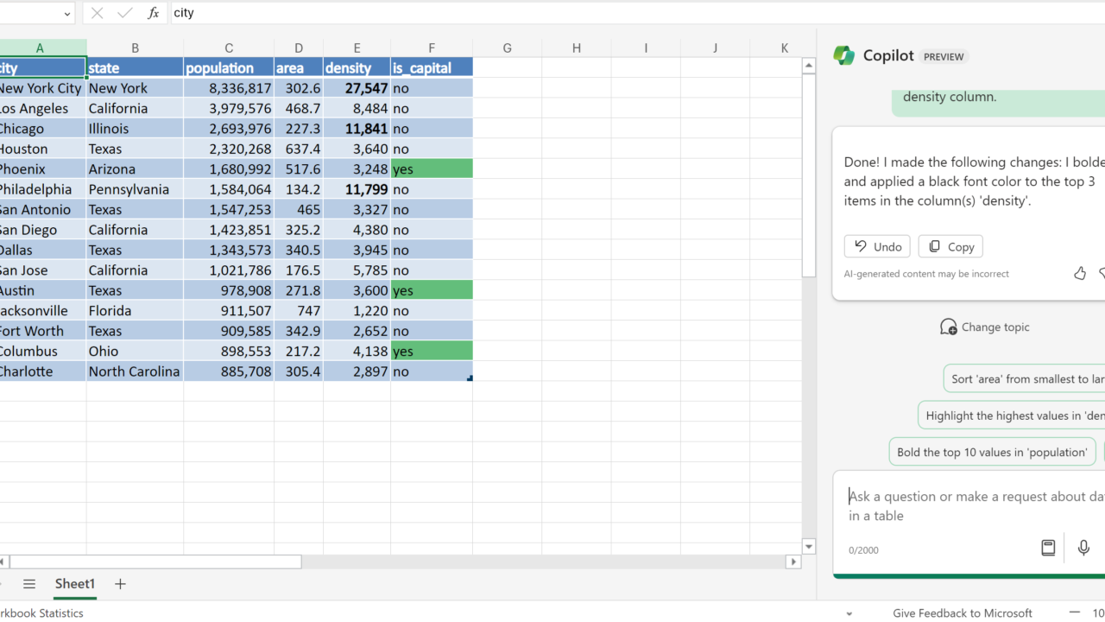The height and width of the screenshot is (622, 1105).
Task: Give thumbs up to Copilot response
Action: [x=1079, y=273]
